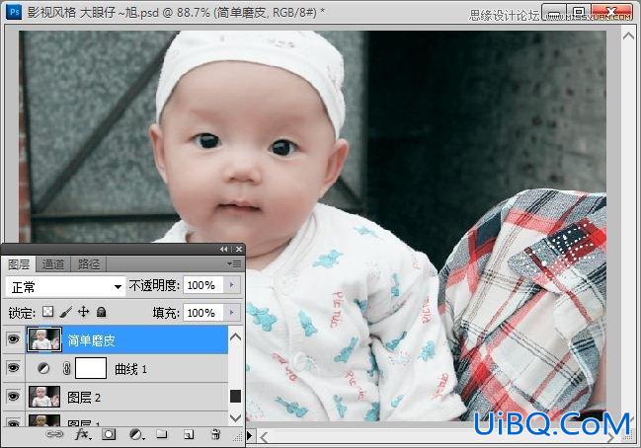This screenshot has height=448, width=641.
Task: Click the Photoshop Ps icon in title bar
Action: 14,12
